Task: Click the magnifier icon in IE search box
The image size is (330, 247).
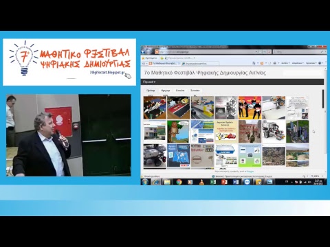Action: point(322,52)
